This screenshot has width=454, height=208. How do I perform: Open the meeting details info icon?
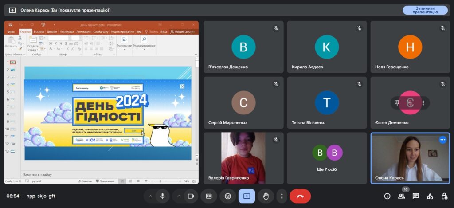tap(387, 196)
